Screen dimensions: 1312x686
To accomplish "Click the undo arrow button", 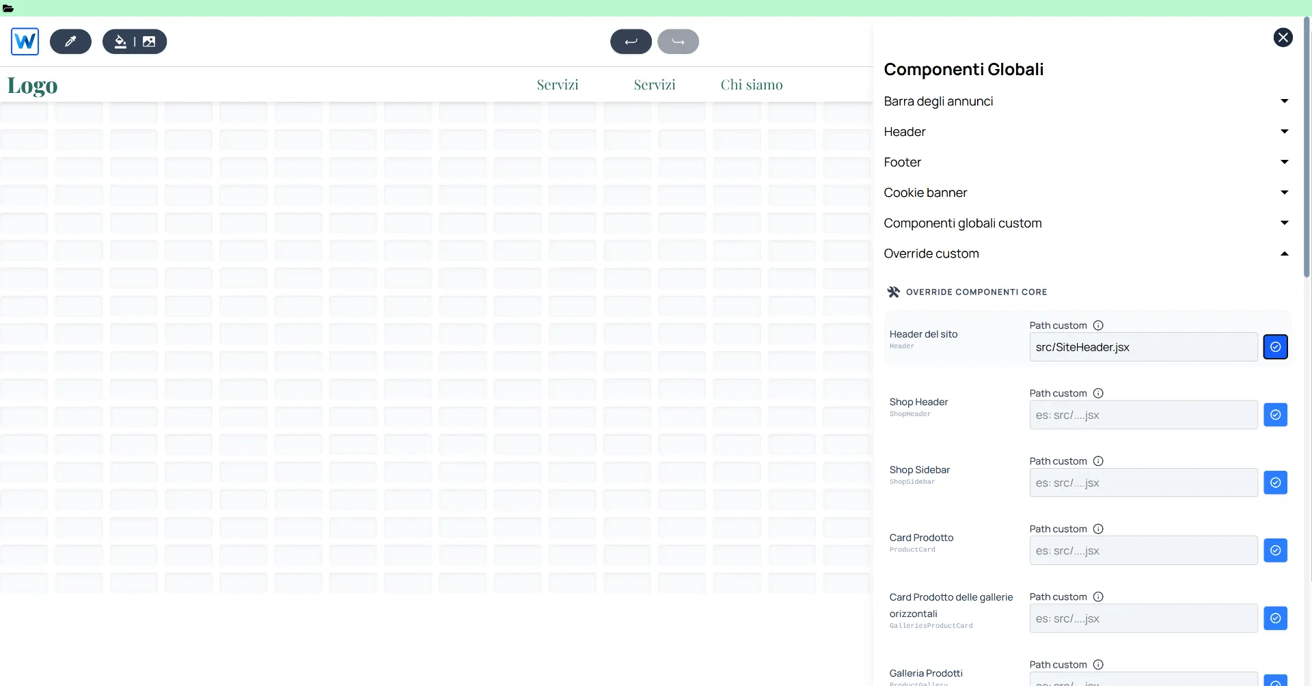I will 631,42.
